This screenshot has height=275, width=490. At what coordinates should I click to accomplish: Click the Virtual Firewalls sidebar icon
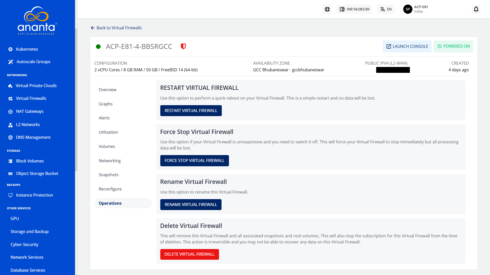(10, 99)
